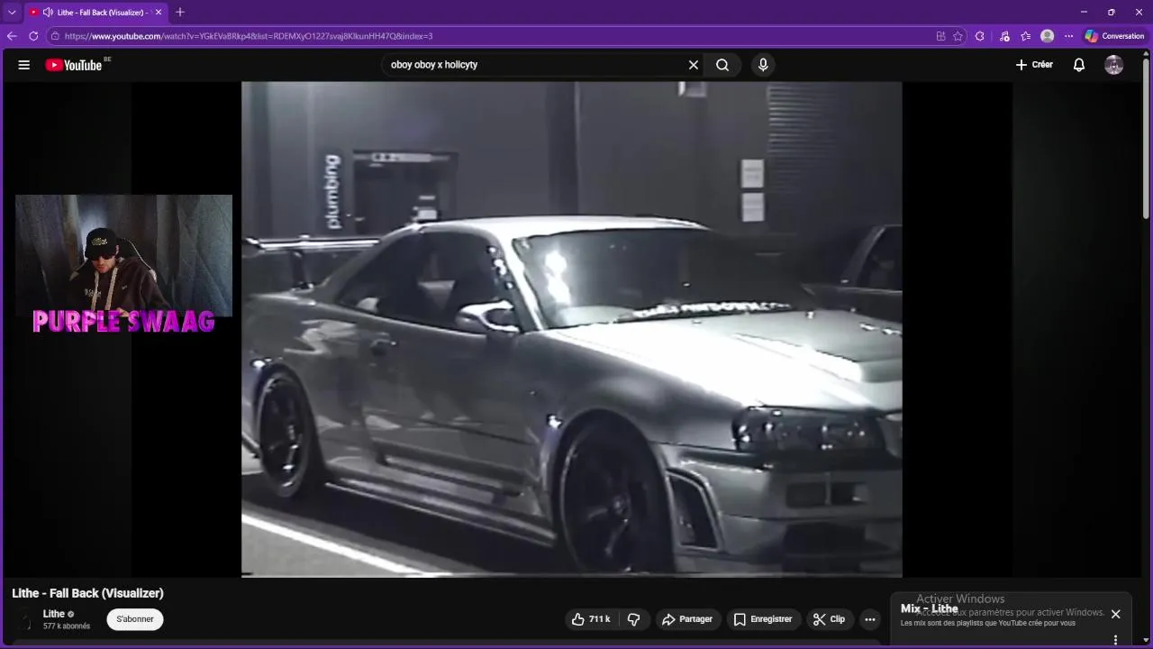Go back with the browser back arrow
This screenshot has height=649, width=1153.
tap(12, 36)
